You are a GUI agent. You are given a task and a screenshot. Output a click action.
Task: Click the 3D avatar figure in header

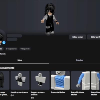(x=50, y=19)
